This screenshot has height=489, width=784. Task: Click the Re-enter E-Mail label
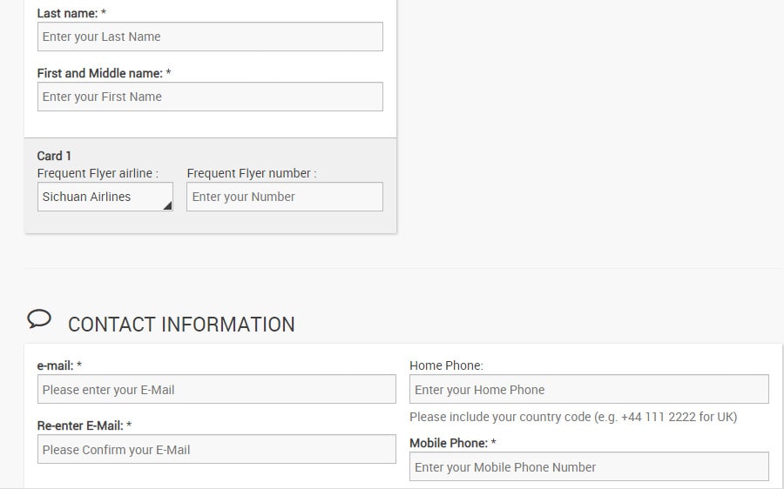pyautogui.click(x=84, y=425)
